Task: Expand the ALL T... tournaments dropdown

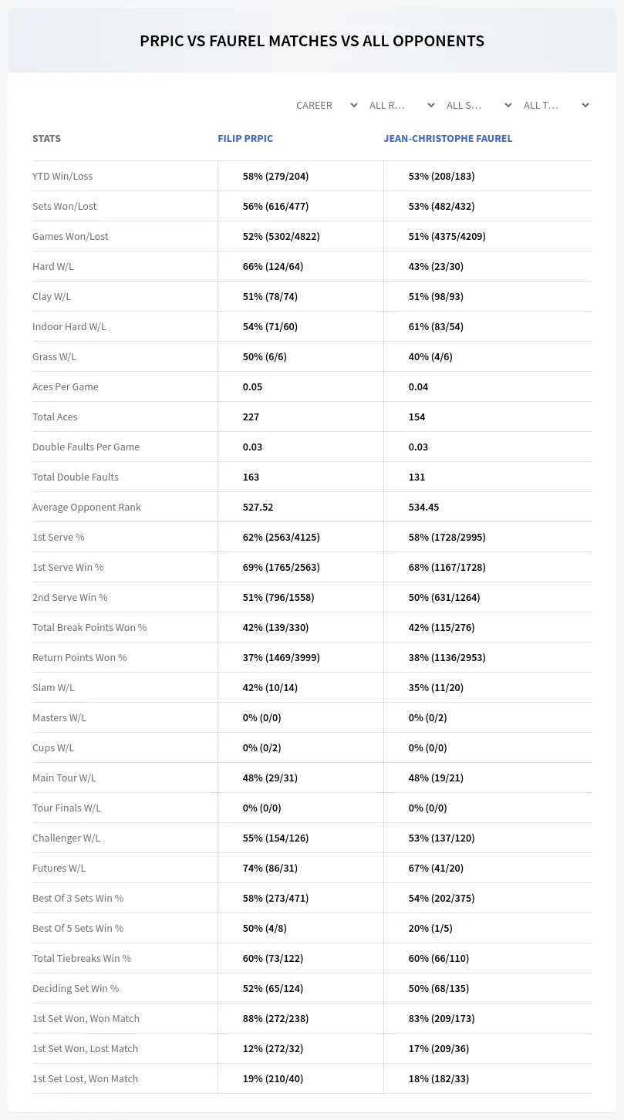Action: click(558, 105)
